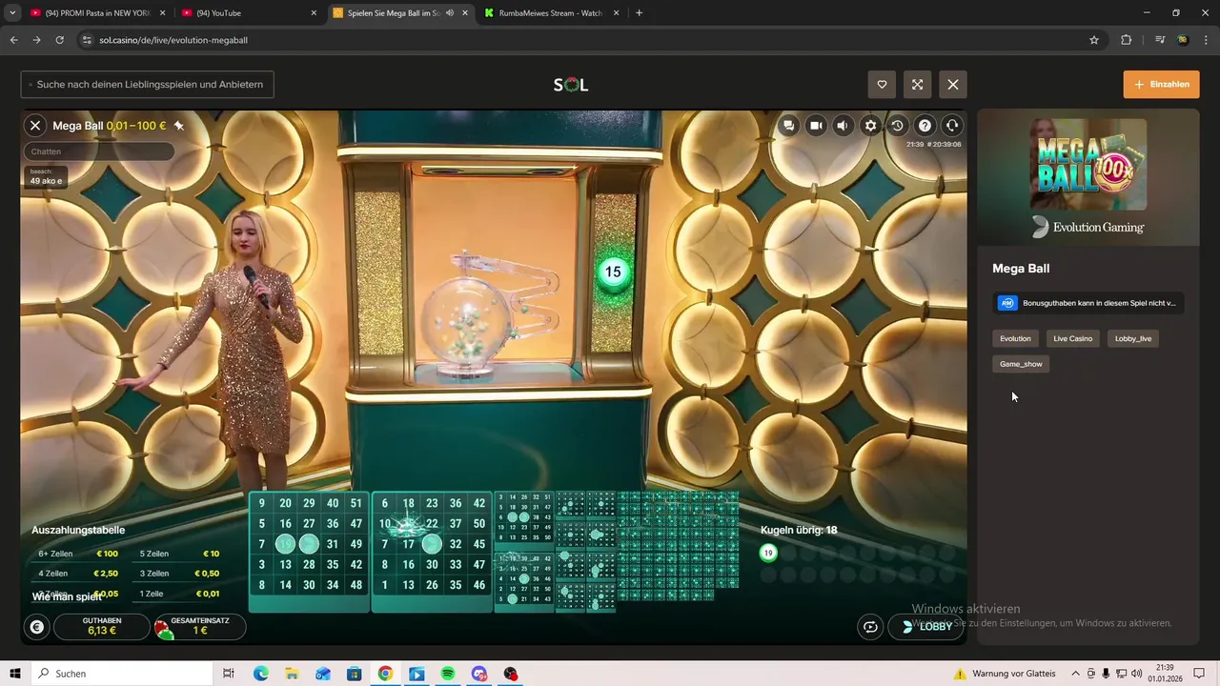Open the game chat bubbles icon
This screenshot has height=686, width=1220.
[x=788, y=125]
